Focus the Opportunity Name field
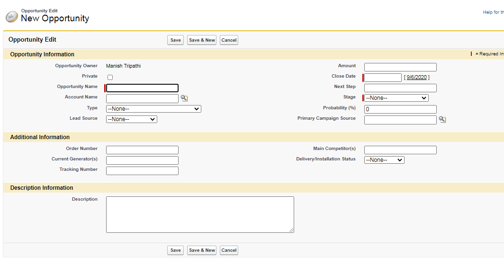 tap(142, 88)
